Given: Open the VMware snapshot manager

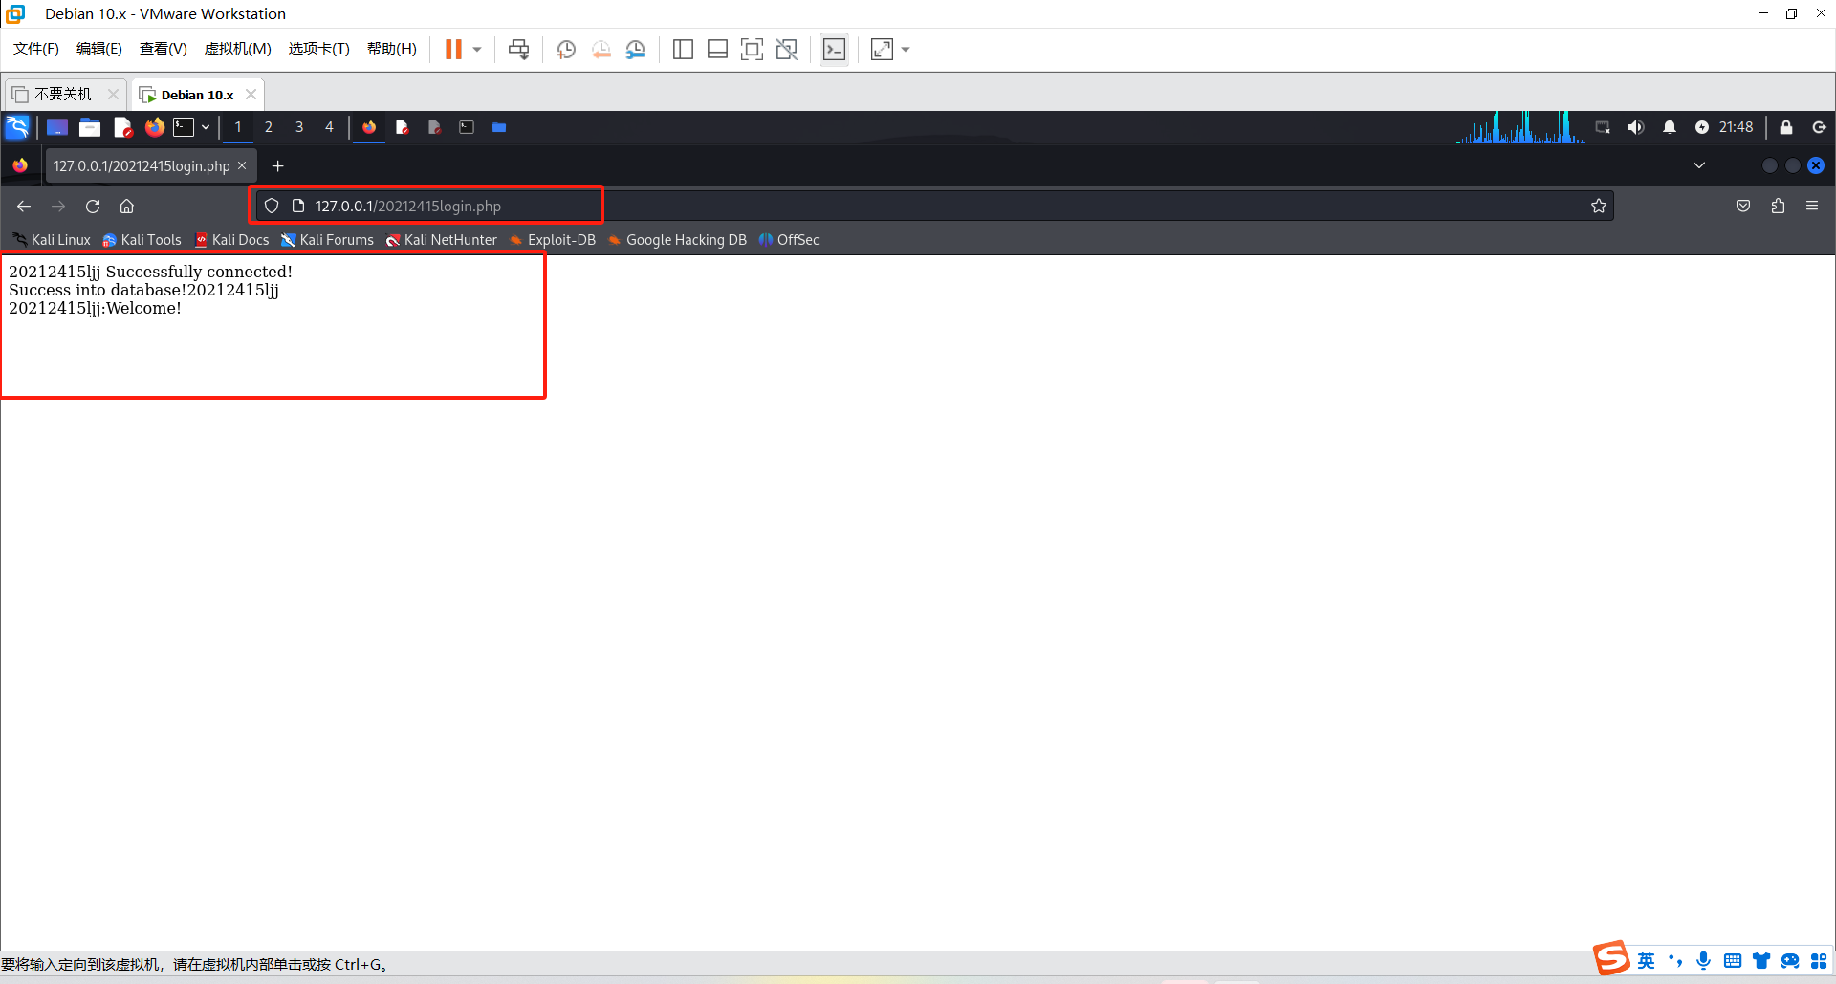Looking at the screenshot, I should click(x=636, y=50).
